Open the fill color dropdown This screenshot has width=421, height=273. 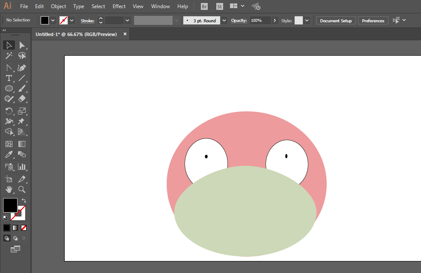[53, 20]
